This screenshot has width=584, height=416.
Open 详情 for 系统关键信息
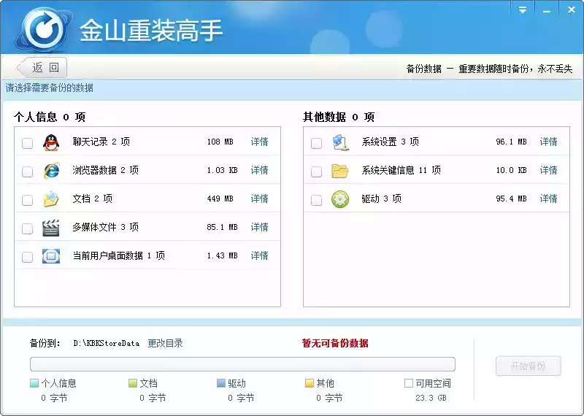(549, 170)
